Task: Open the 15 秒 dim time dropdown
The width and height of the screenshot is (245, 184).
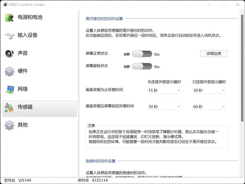Action: click(x=164, y=90)
